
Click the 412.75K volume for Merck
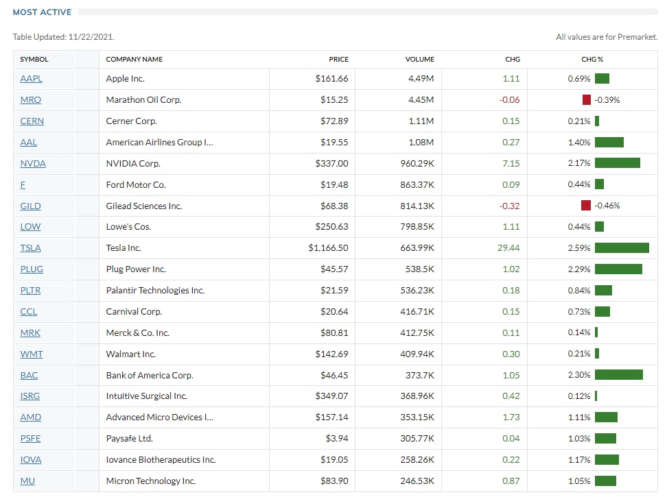[417, 333]
